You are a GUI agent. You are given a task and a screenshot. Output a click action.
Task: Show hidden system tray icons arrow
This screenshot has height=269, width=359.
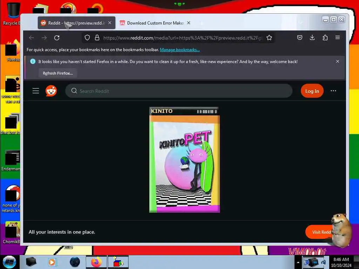298,262
